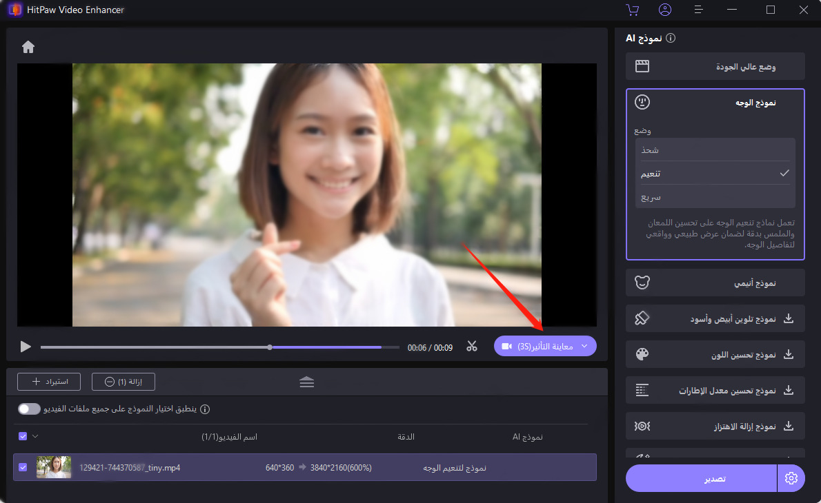Select the Sharpen (شحذ) mode option

click(715, 150)
